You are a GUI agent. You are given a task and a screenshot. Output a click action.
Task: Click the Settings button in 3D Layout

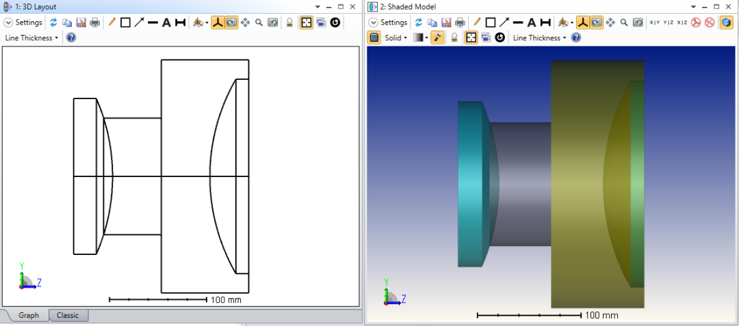[x=23, y=23]
